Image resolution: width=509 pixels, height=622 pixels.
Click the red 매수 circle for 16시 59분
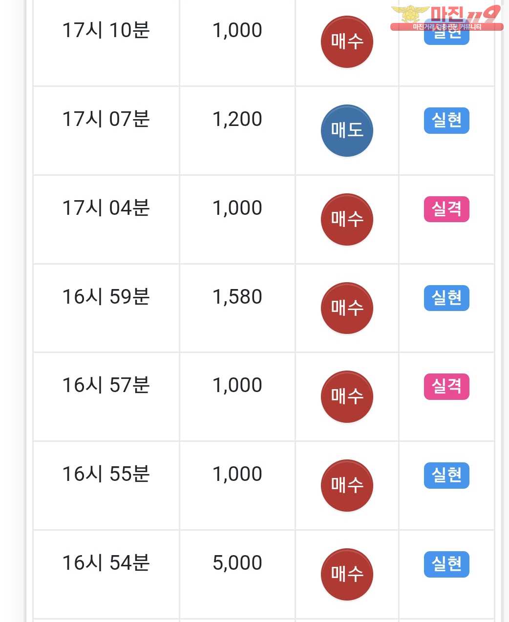point(347,308)
